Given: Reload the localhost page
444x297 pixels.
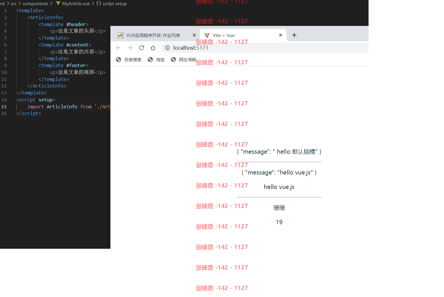Looking at the screenshot, I should pos(141,48).
